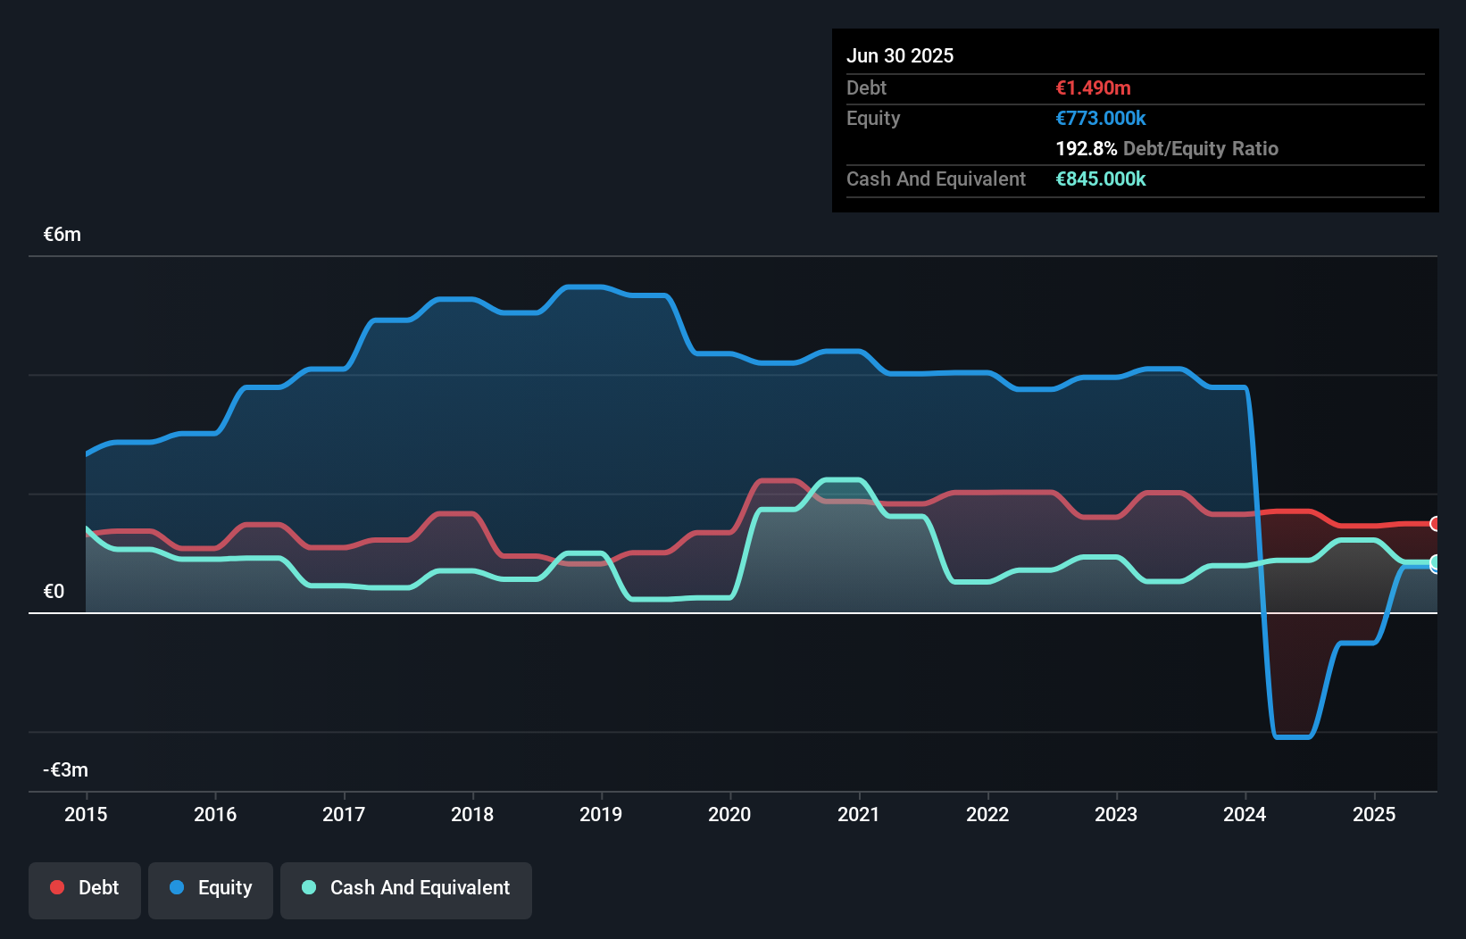Click the 2015 x-axis label
The height and width of the screenshot is (939, 1466).
(x=86, y=814)
